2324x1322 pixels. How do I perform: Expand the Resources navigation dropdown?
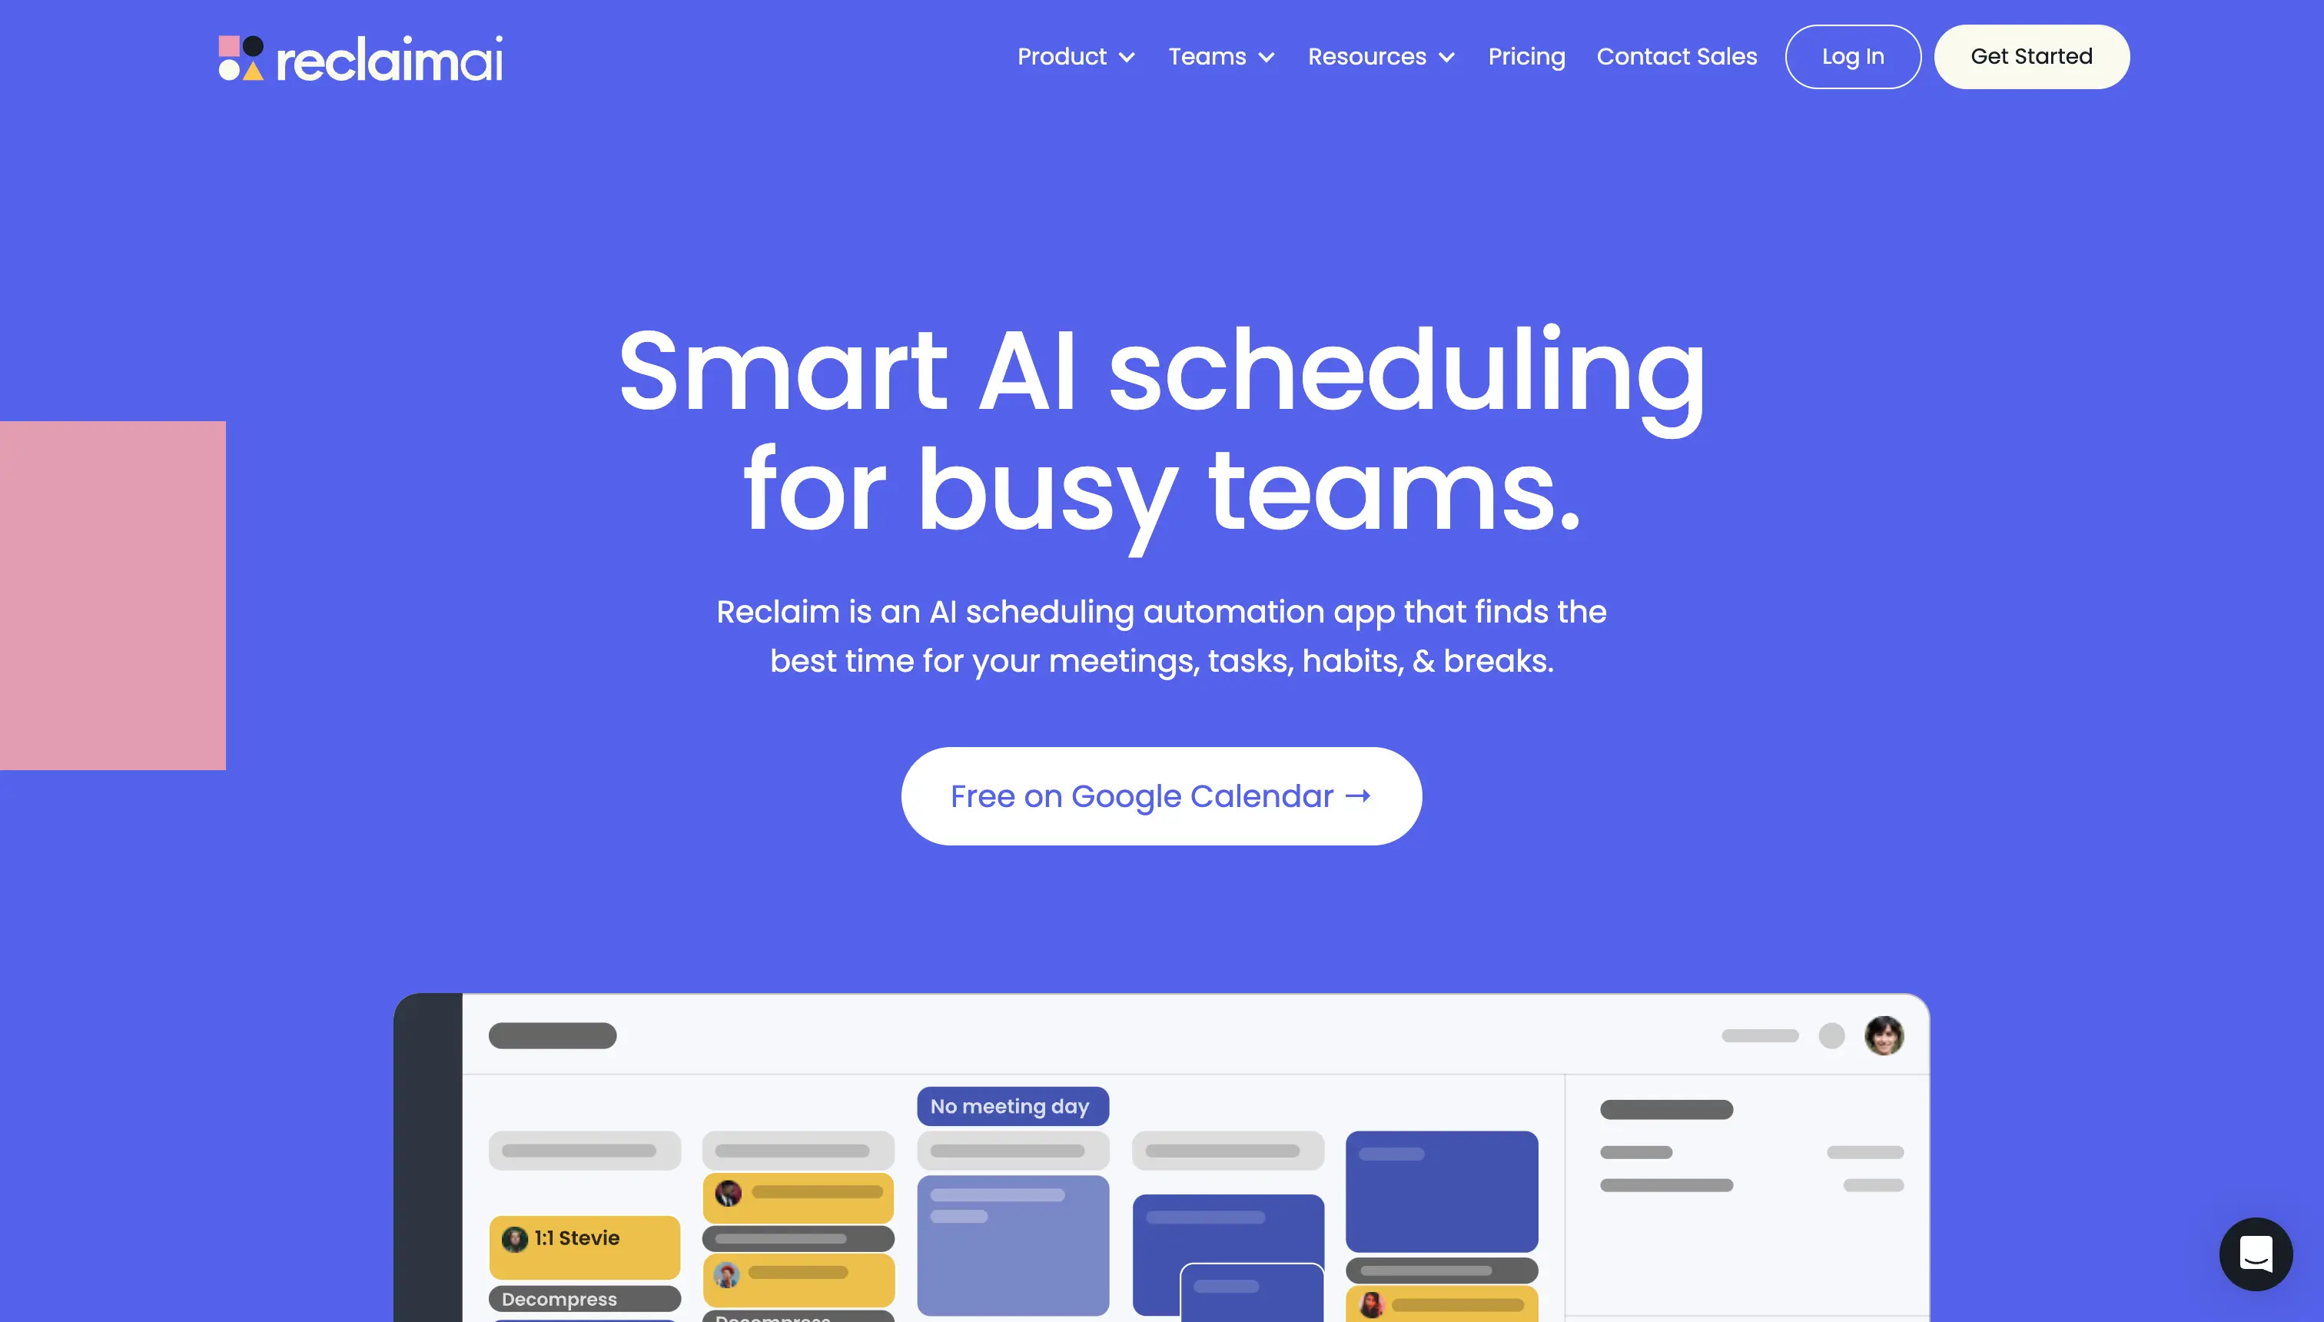1381,56
